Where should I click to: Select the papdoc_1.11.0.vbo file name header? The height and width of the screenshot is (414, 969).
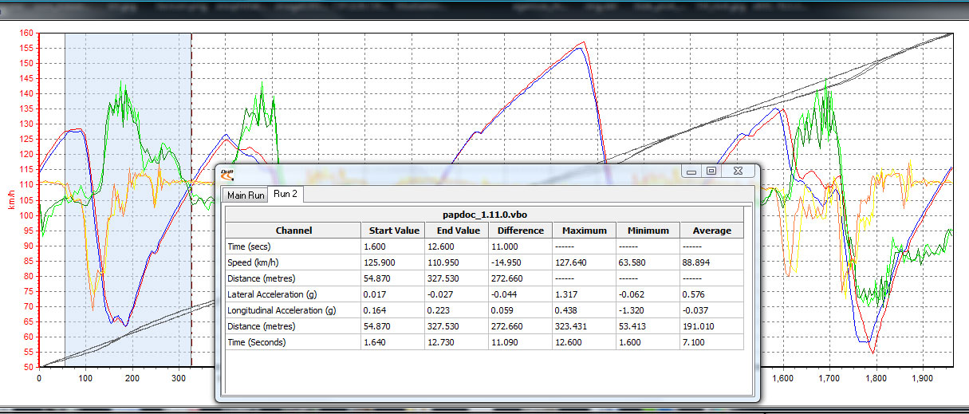coord(484,215)
